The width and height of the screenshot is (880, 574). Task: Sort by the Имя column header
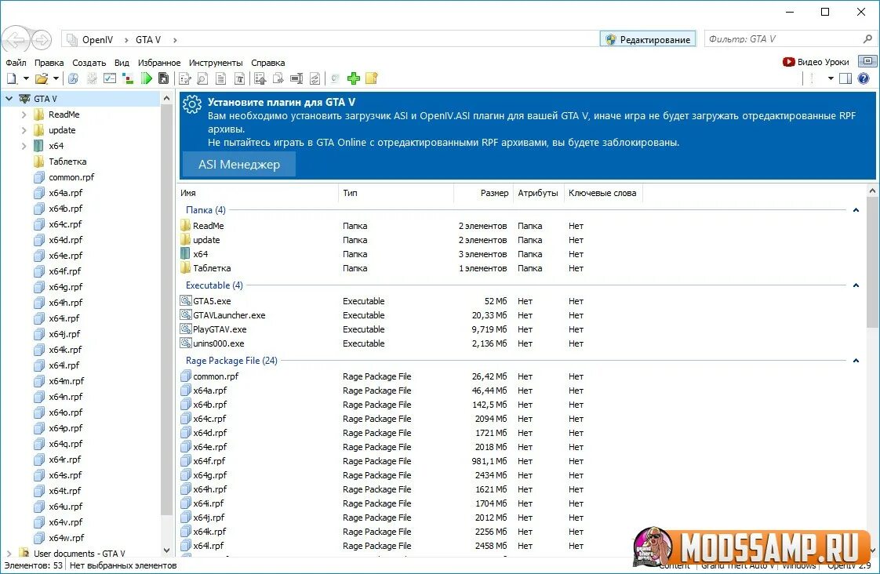tap(257, 193)
